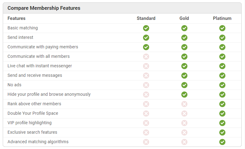This screenshot has height=149, width=245.
Task: Click the Advanced matching algorithms label
Action: (x=38, y=142)
